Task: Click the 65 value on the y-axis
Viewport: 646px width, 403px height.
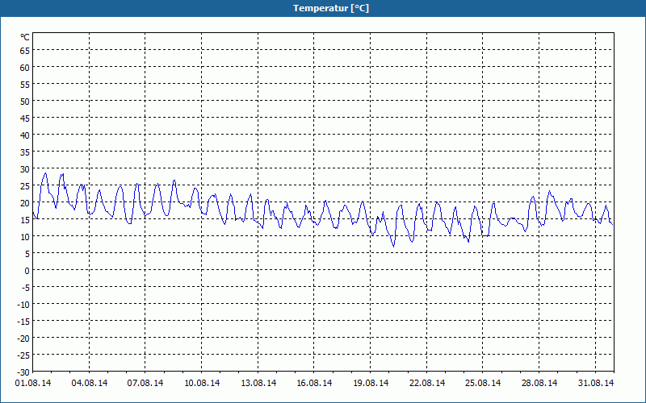Action: 24,51
